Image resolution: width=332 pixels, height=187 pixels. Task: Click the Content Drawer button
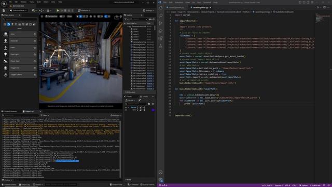[x=9, y=185]
